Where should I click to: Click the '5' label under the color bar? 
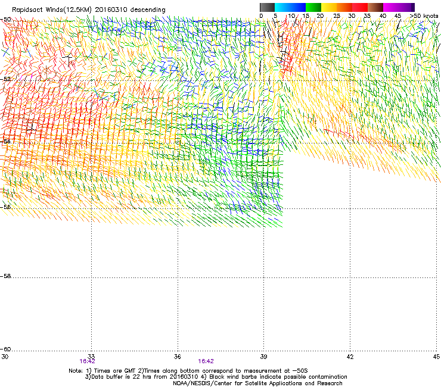275,16
